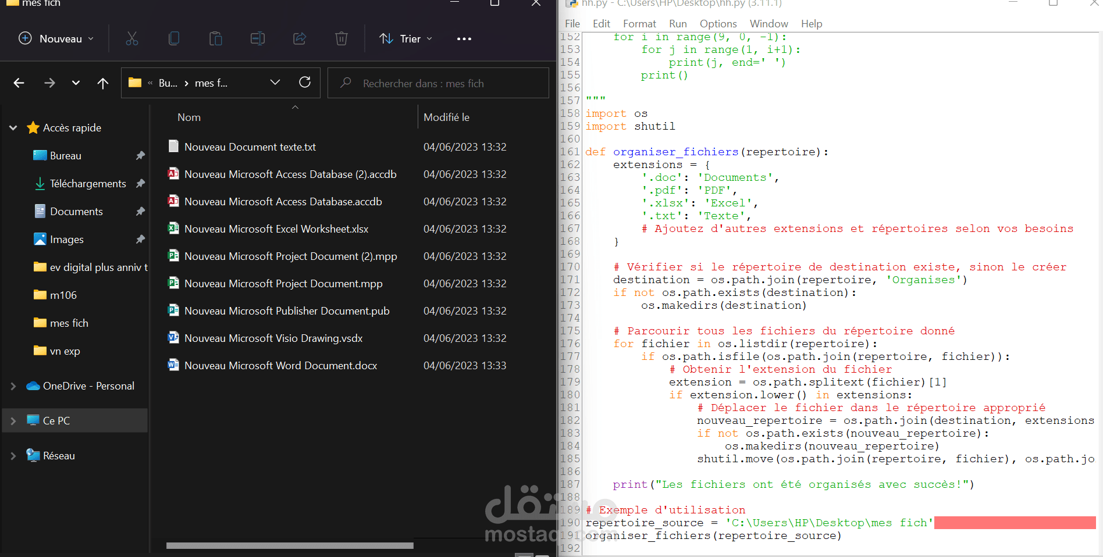Select Nouveau Microsoft Access Database.accdb file
This screenshot has height=557, width=1103.
[283, 202]
